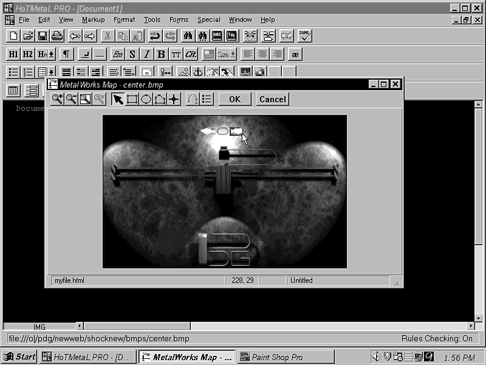Screen dimensions: 486x365
Task: Insert paragraph with the pilcrow icon
Action: 66,54
